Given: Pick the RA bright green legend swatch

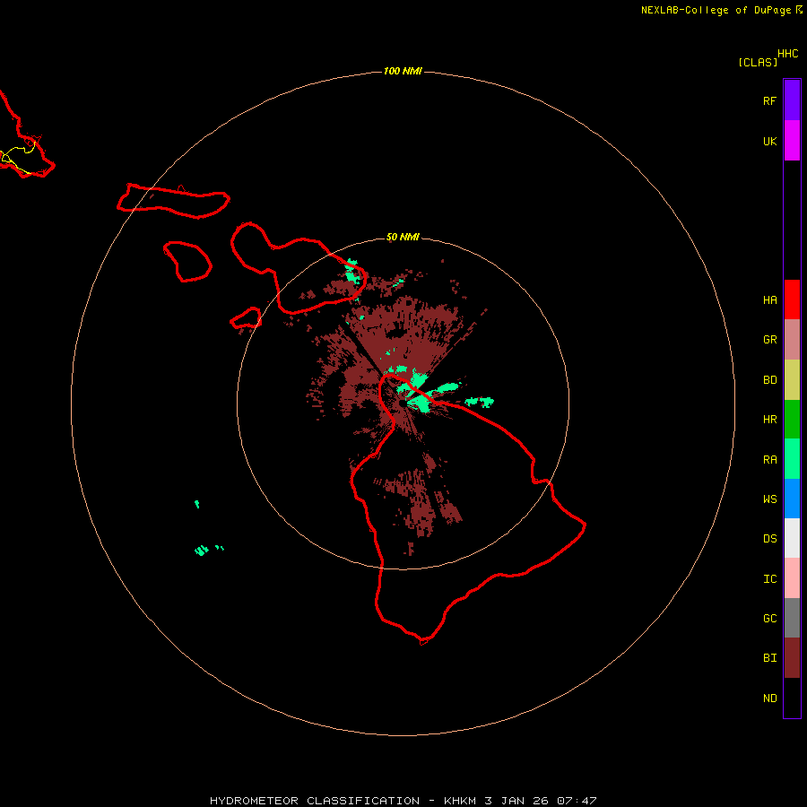Looking at the screenshot, I should (792, 459).
